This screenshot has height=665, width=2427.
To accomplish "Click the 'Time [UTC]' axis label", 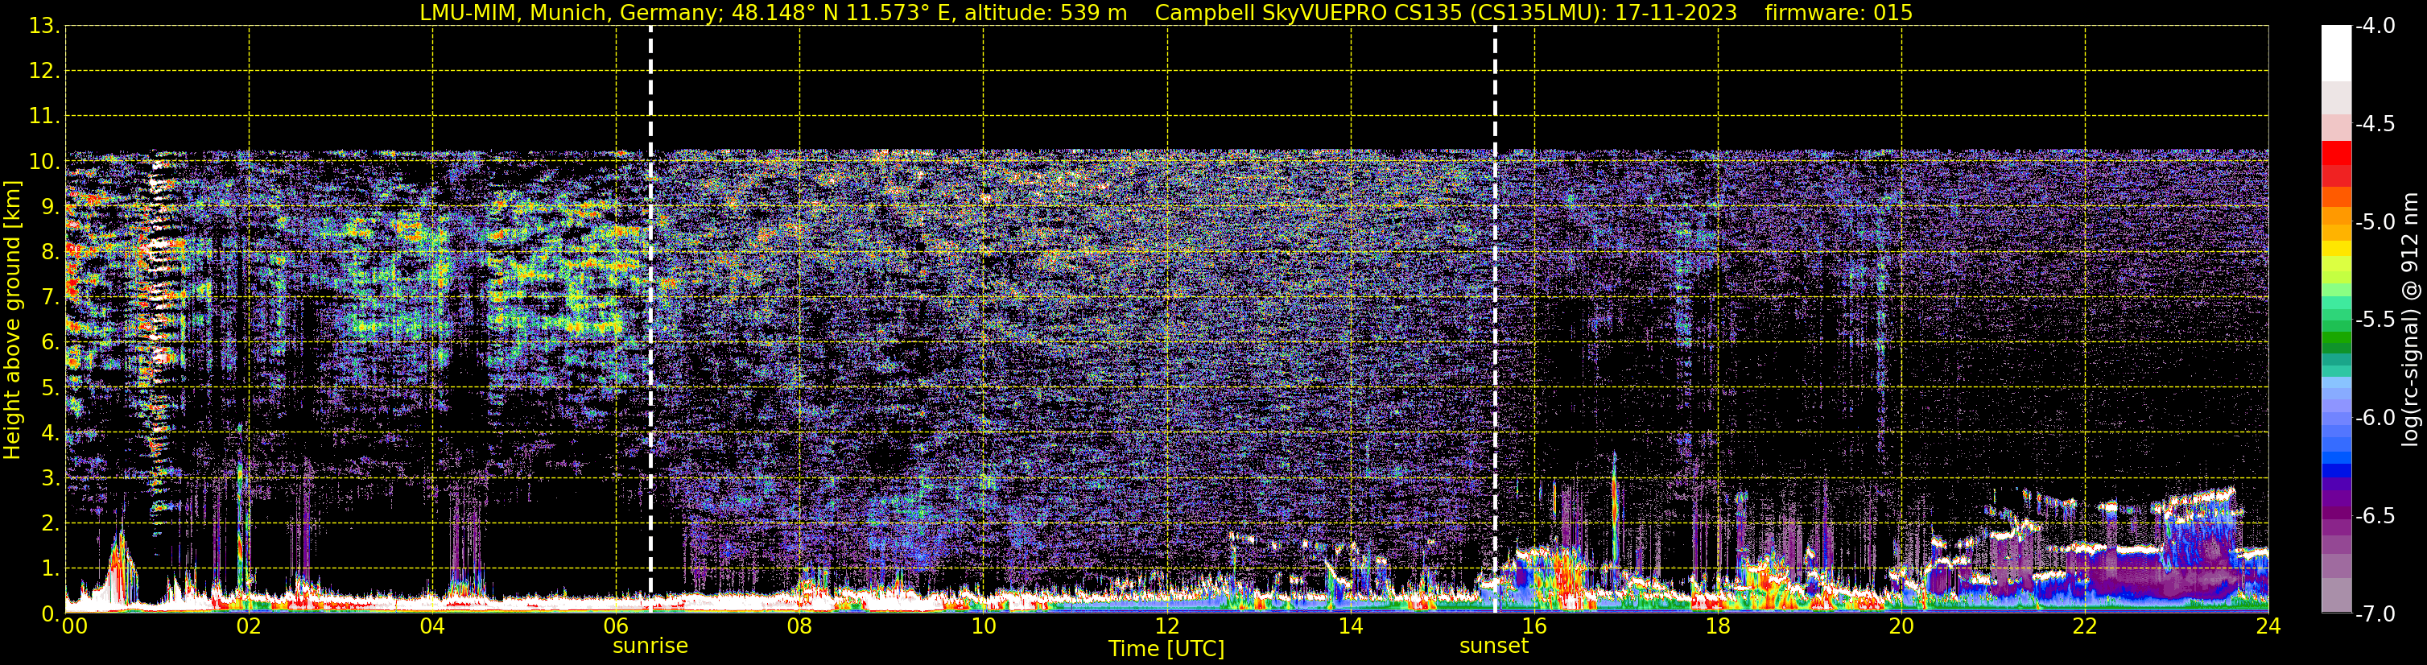I will 1166,649.
